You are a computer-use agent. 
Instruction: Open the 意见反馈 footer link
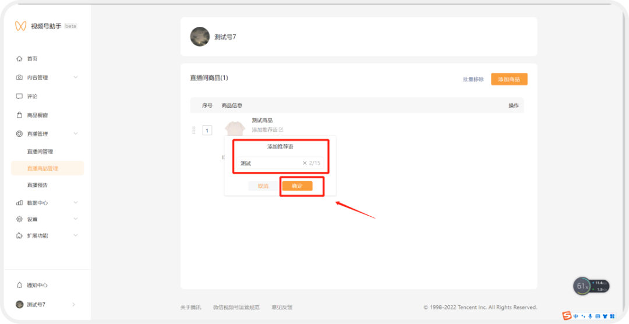[x=282, y=307]
